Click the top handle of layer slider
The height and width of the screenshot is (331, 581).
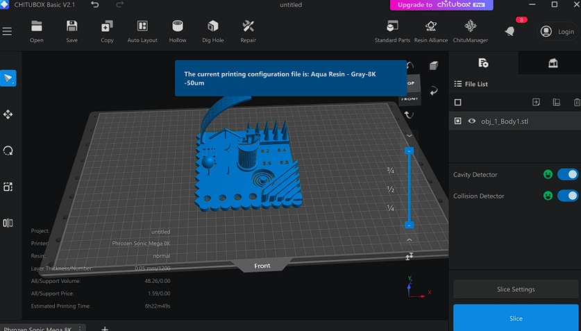(x=409, y=151)
